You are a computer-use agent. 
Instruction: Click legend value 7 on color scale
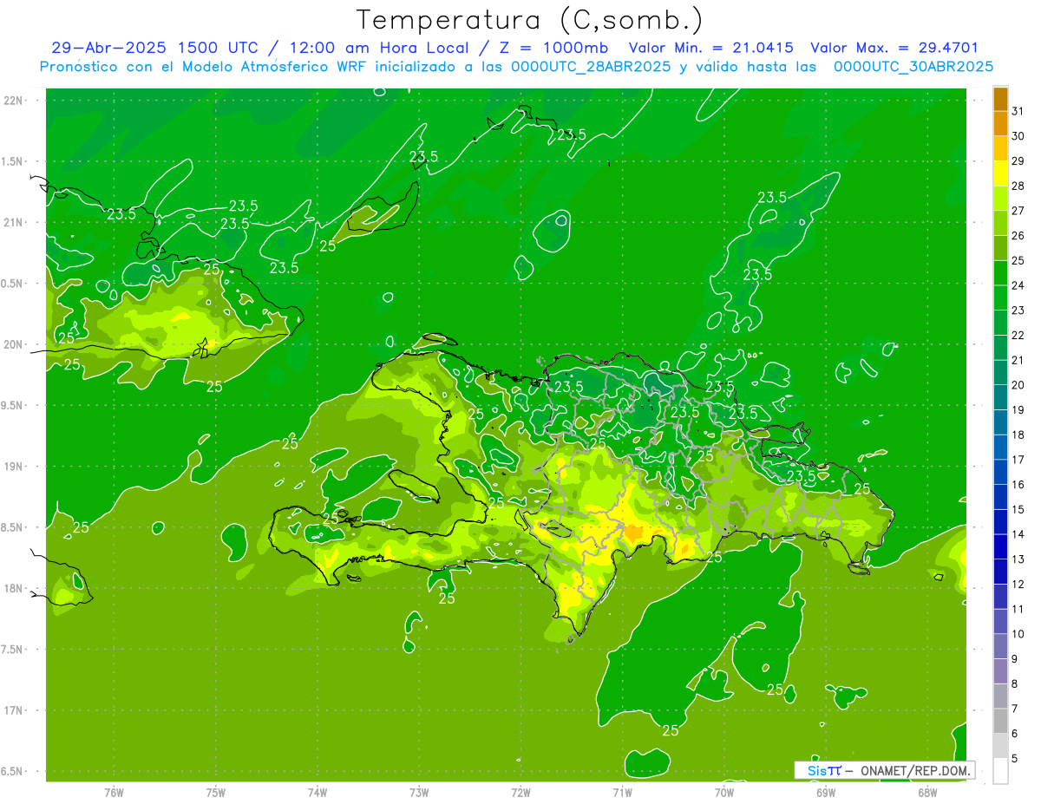click(x=1015, y=709)
